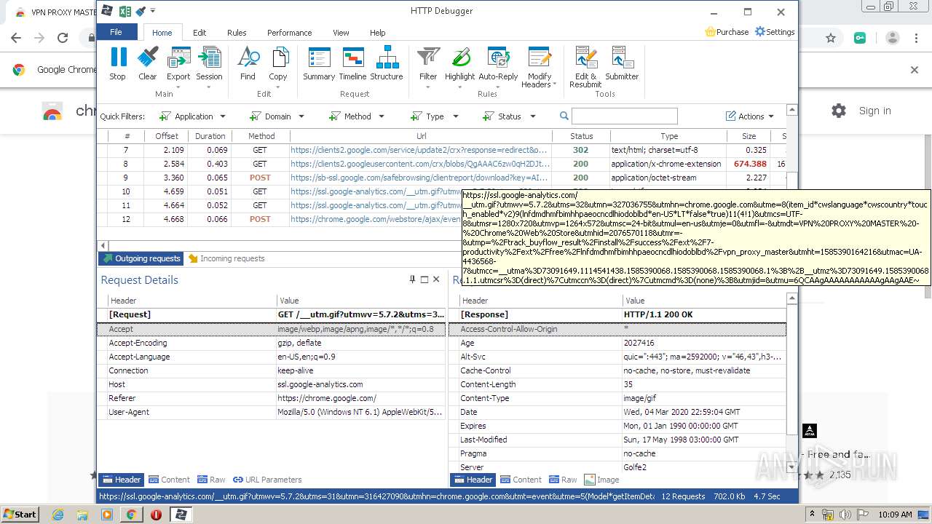Open request Raw tab
932x524 pixels.
211,480
